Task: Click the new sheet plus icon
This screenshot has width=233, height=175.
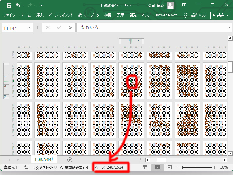Action: click(70, 160)
